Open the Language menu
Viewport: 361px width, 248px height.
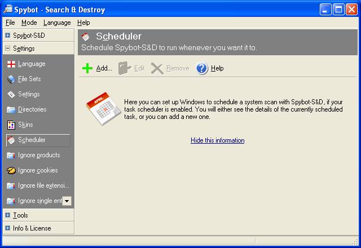57,23
